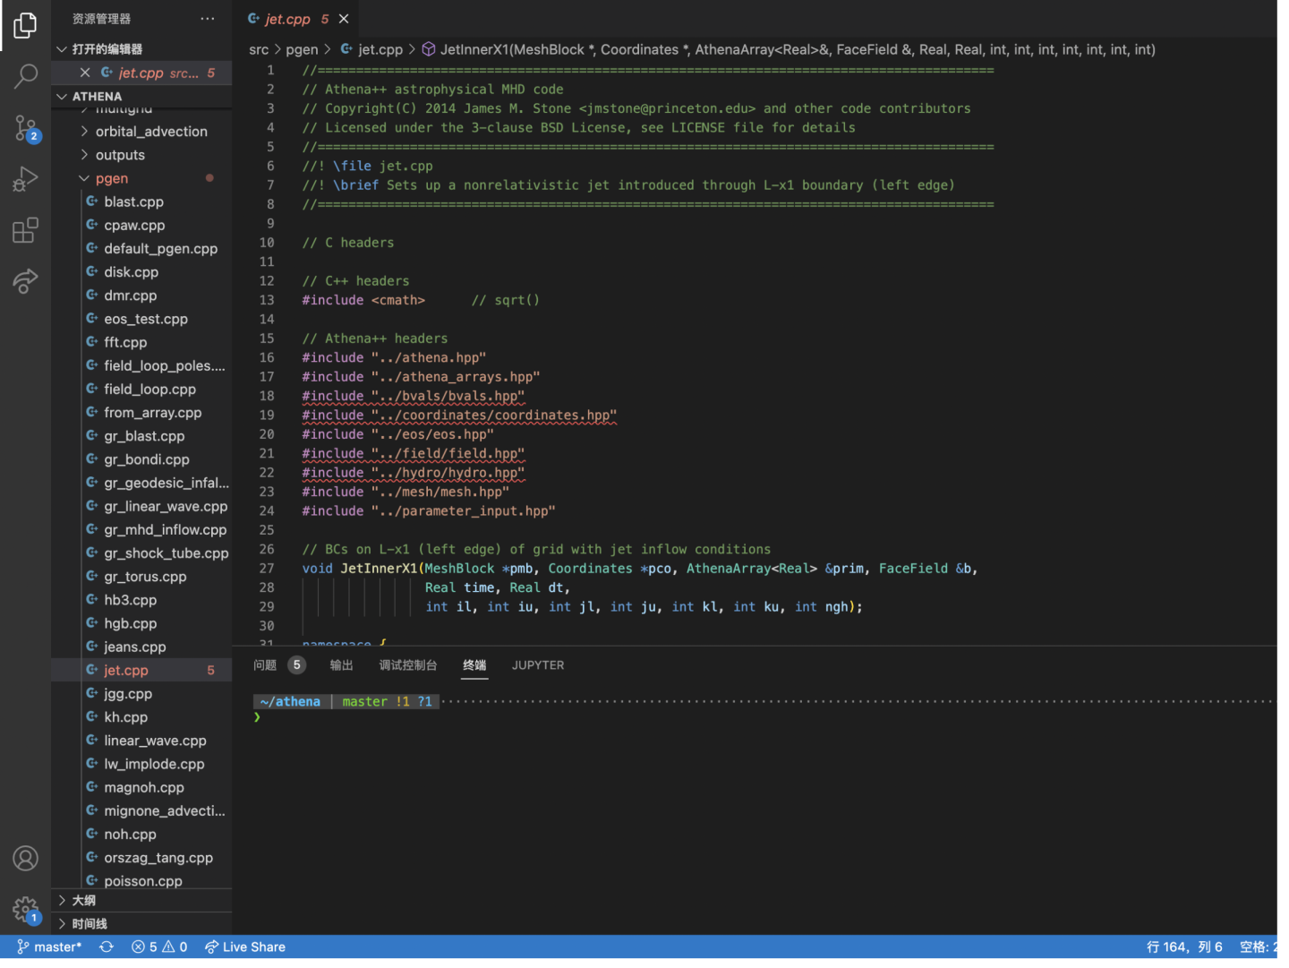Switch to the 问题 problems tab

coord(265,665)
